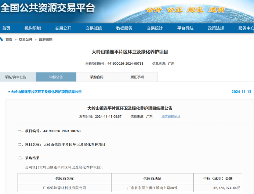Select the 采购项目编号 441900026-2024-00763 text under title
This screenshot has width=254, height=194.
[115, 64]
